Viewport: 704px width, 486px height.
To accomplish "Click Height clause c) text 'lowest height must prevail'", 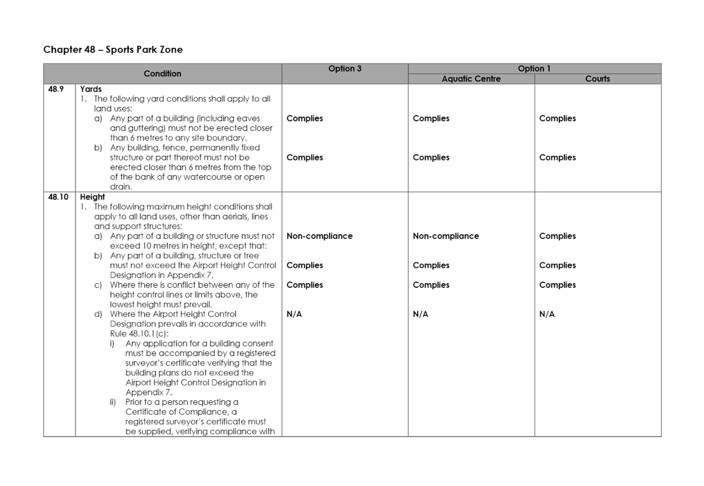I will pos(161,305).
